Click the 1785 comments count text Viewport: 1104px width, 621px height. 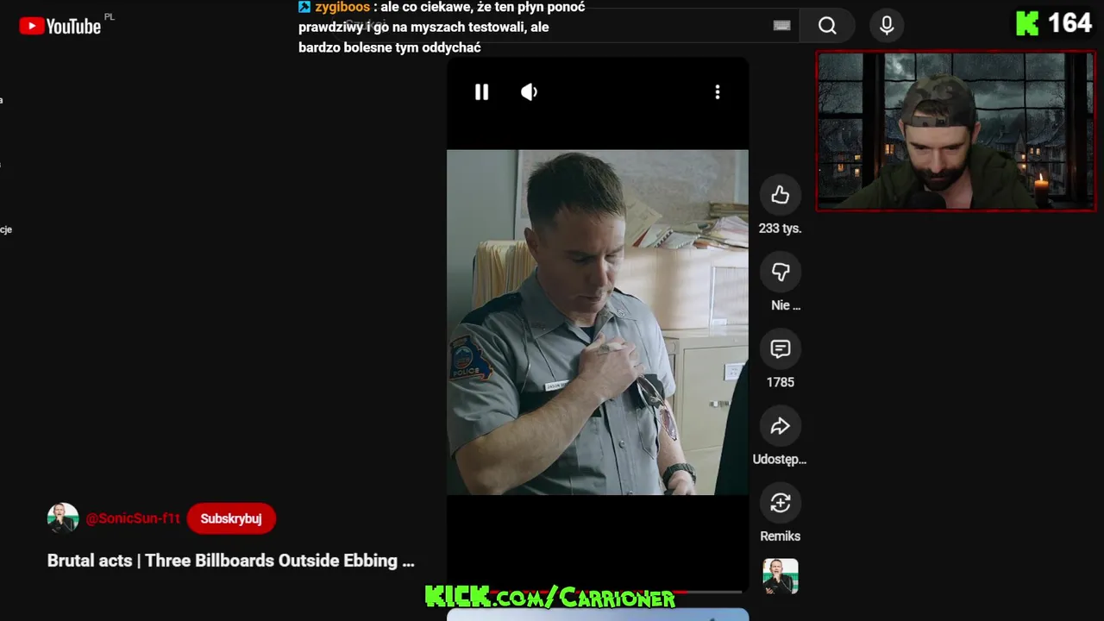[x=781, y=382]
